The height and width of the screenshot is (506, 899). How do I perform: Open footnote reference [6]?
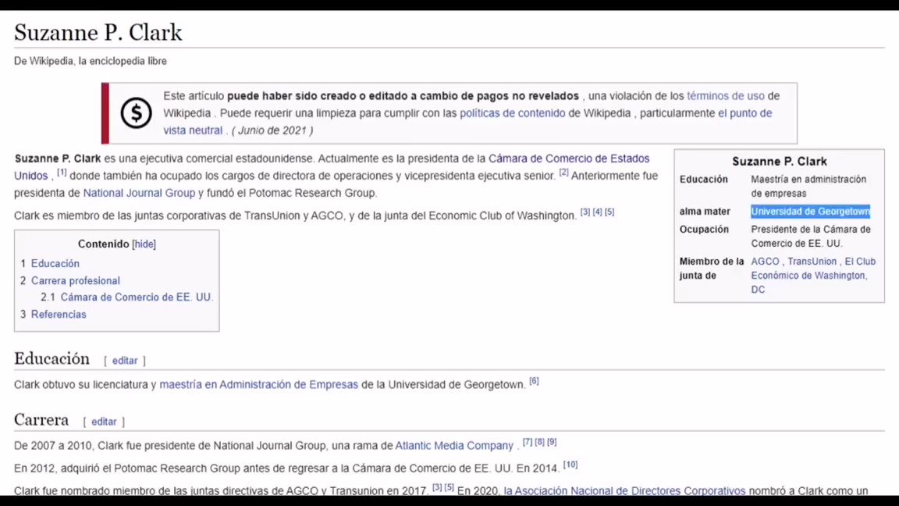coord(534,381)
